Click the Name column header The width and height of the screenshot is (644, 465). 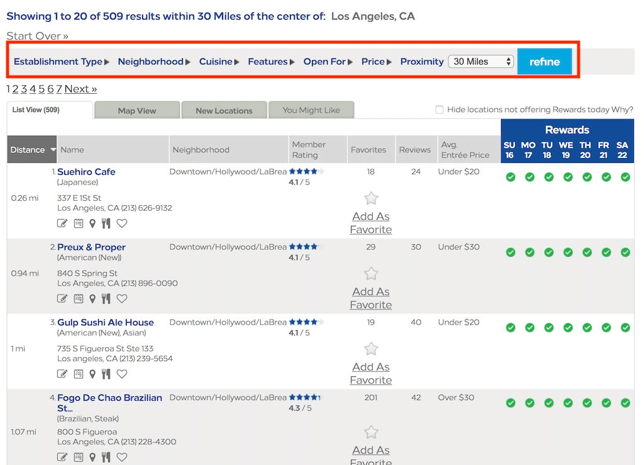[x=113, y=150]
